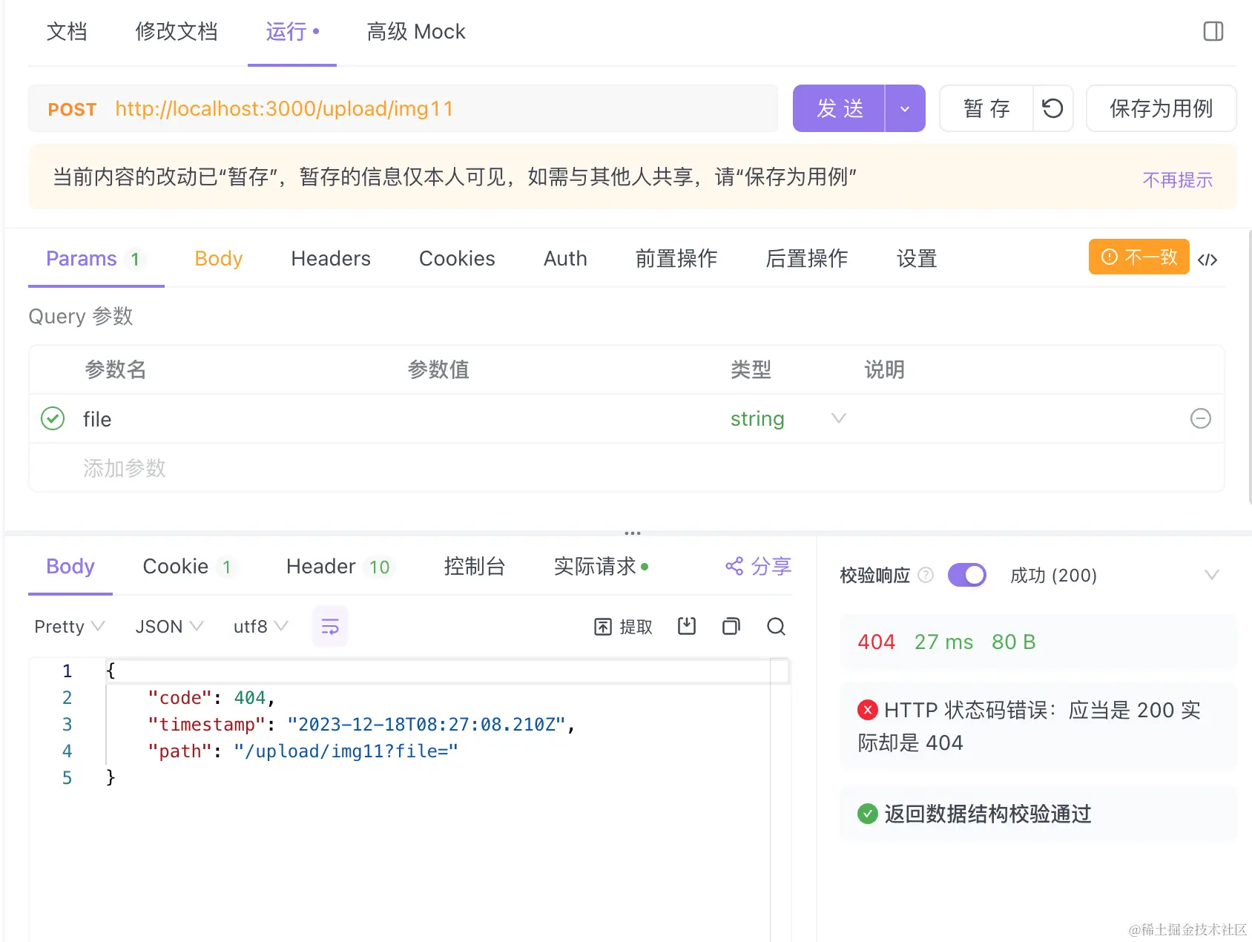
Task: Toggle the 校验响应 switch off
Action: [x=966, y=575]
